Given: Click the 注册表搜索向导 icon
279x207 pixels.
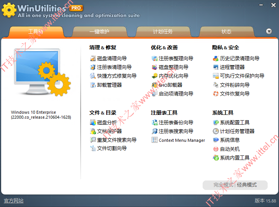Looking at the screenshot, I should (x=155, y=131).
